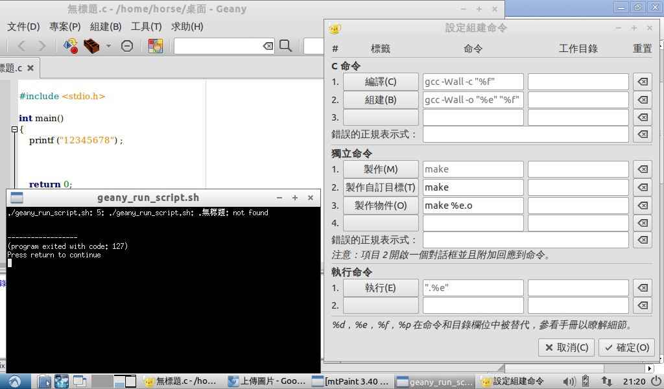Image resolution: width=664 pixels, height=389 pixels.
Task: Open the 組建(B) menu in the menu bar
Action: coord(106,27)
